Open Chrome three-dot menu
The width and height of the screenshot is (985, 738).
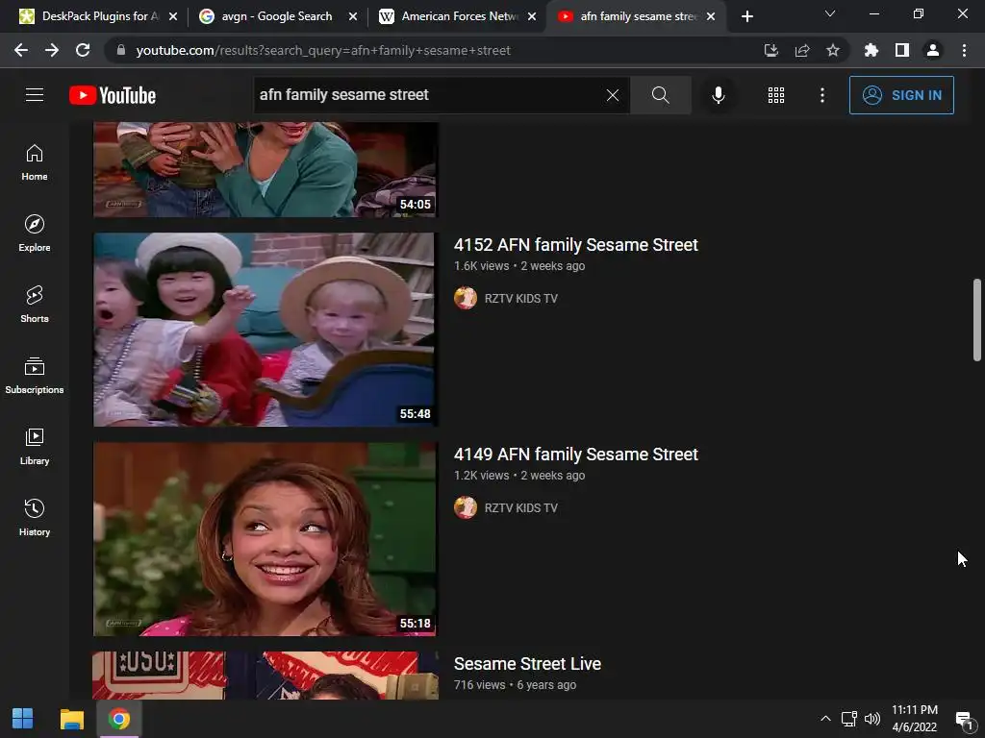(x=964, y=50)
